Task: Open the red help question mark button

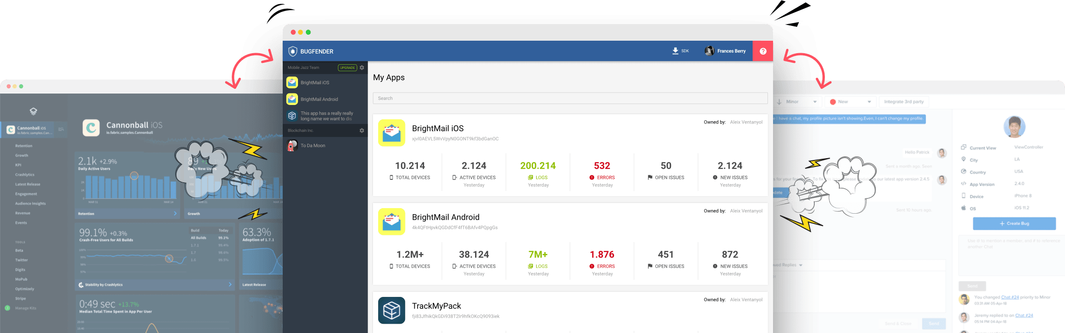Action: [763, 51]
